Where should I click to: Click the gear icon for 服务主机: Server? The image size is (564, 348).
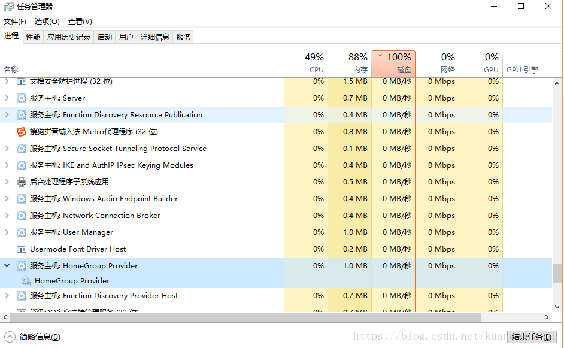click(x=22, y=98)
